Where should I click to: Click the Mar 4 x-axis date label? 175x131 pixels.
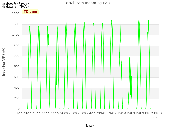[x=131, y=113]
